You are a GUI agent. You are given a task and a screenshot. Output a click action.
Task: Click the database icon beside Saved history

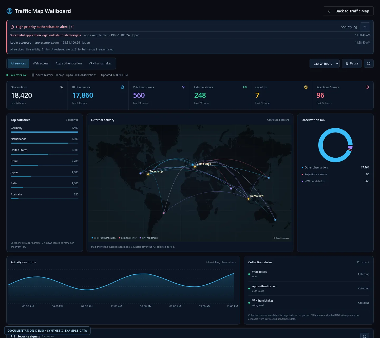pyautogui.click(x=33, y=75)
